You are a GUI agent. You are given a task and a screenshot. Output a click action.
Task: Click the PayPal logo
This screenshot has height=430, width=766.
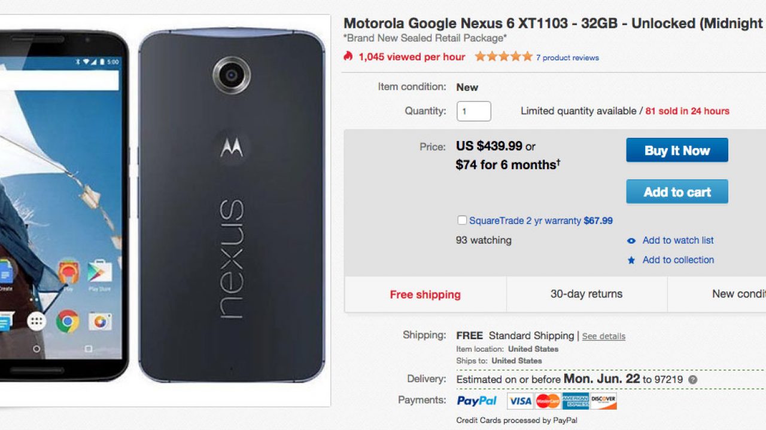477,401
